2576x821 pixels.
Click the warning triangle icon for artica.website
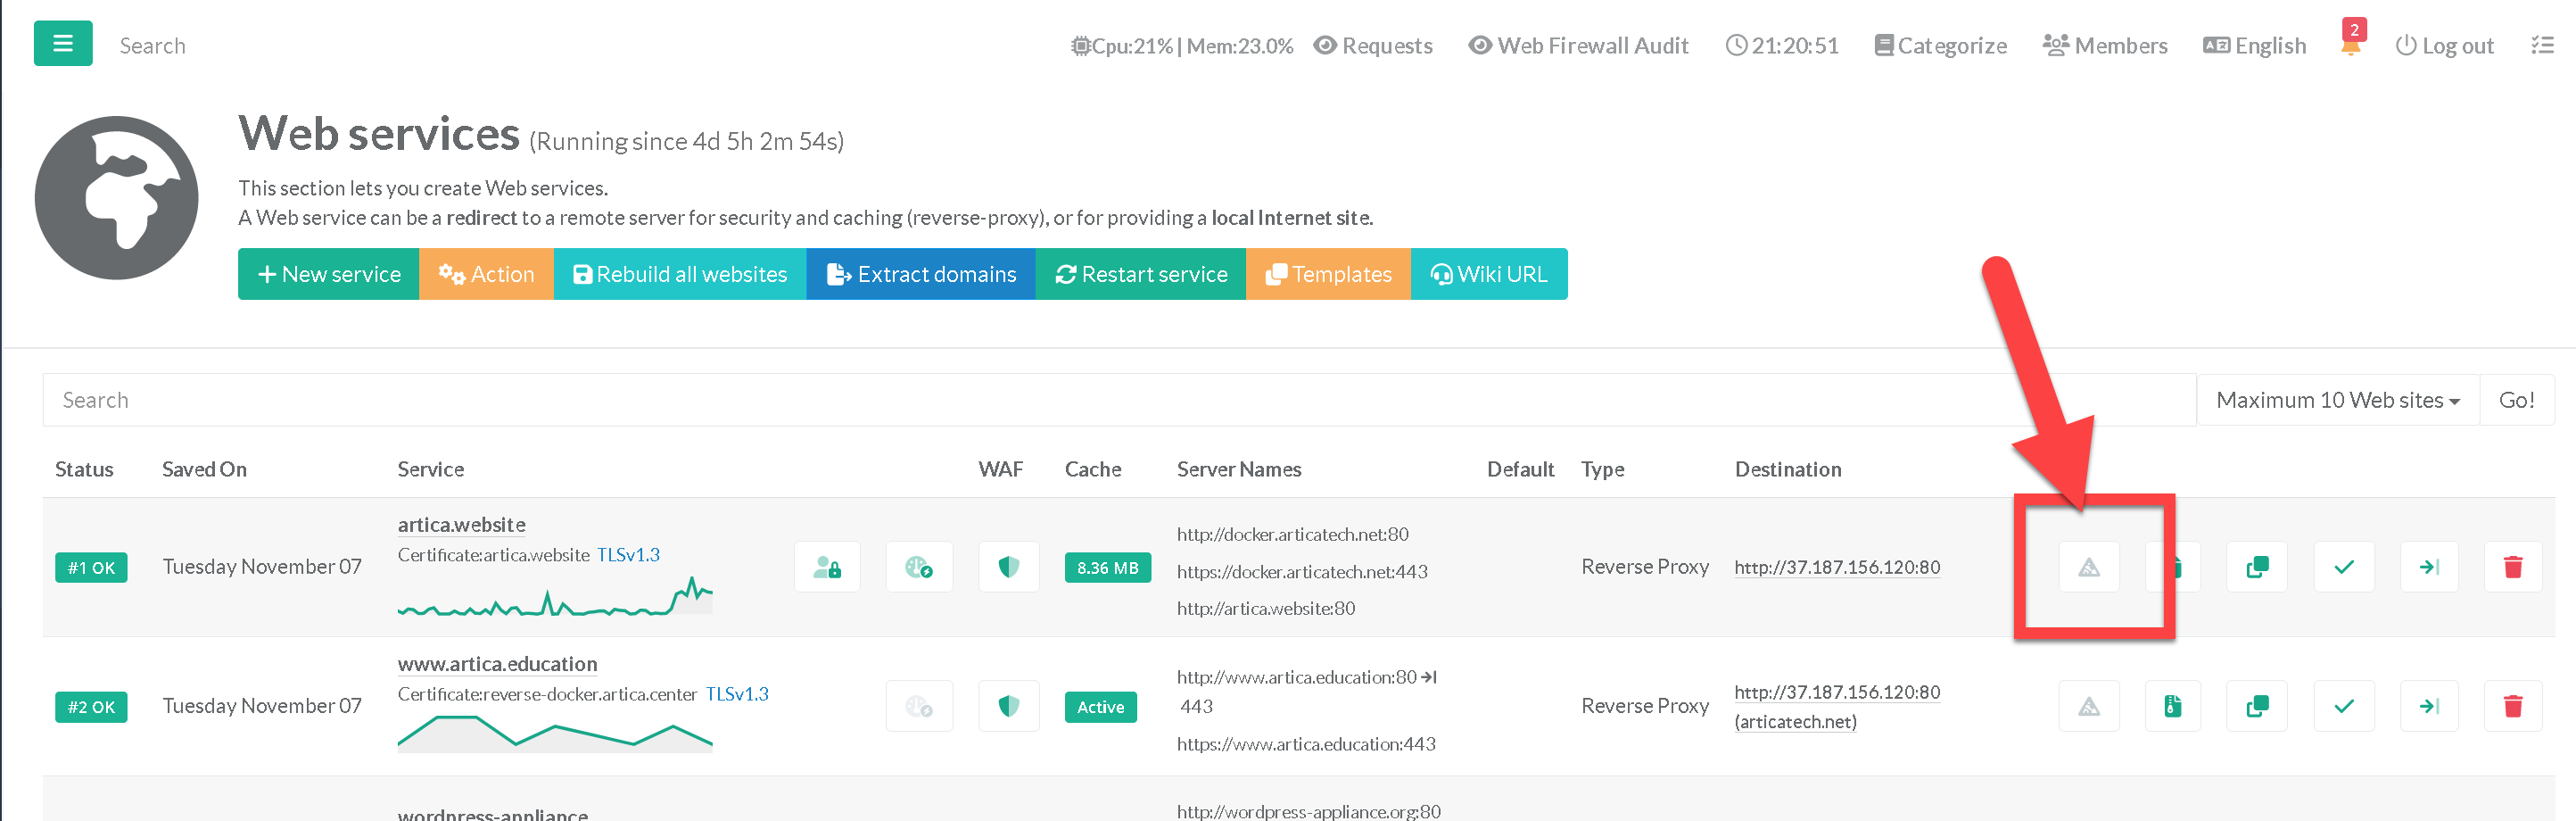click(2088, 567)
